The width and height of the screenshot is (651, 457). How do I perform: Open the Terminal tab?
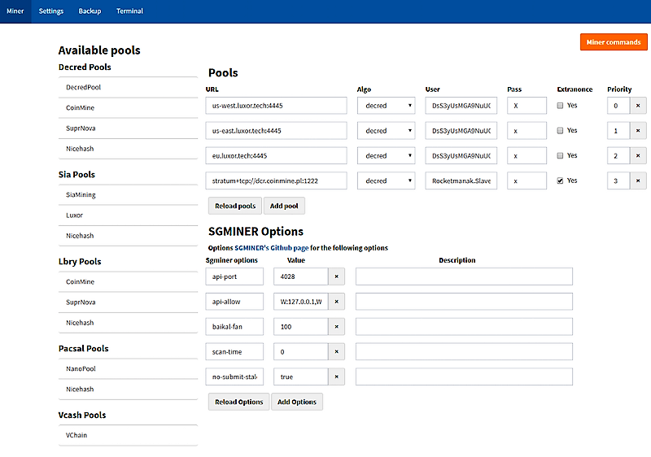point(129,11)
